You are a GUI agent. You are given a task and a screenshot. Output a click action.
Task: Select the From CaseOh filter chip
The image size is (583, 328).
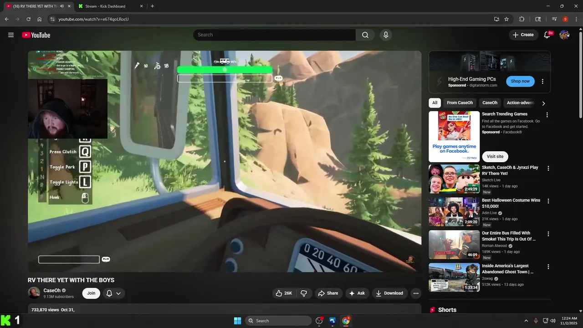[460, 103]
